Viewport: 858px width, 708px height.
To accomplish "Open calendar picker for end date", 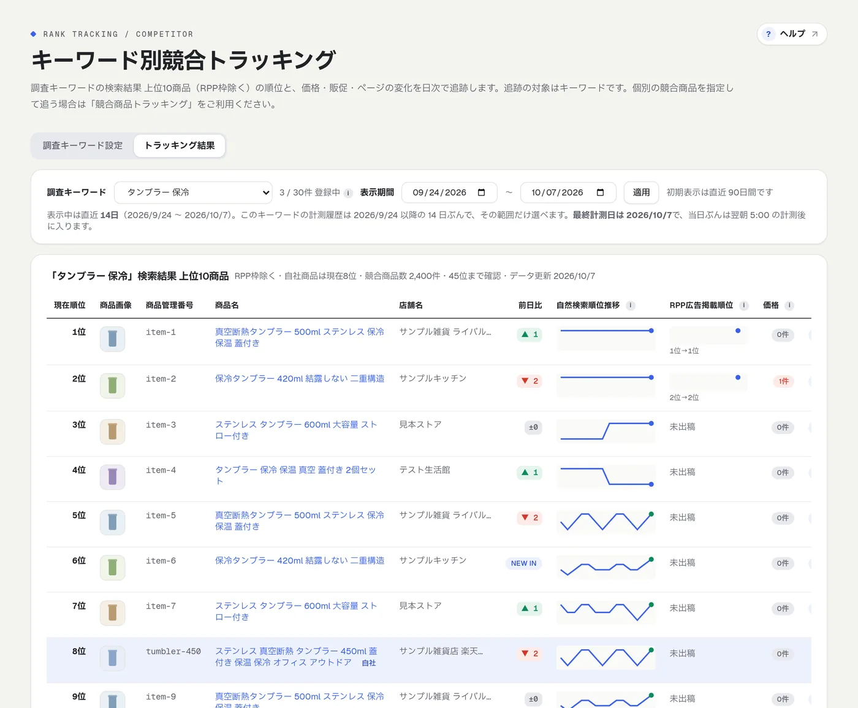I will coord(601,192).
